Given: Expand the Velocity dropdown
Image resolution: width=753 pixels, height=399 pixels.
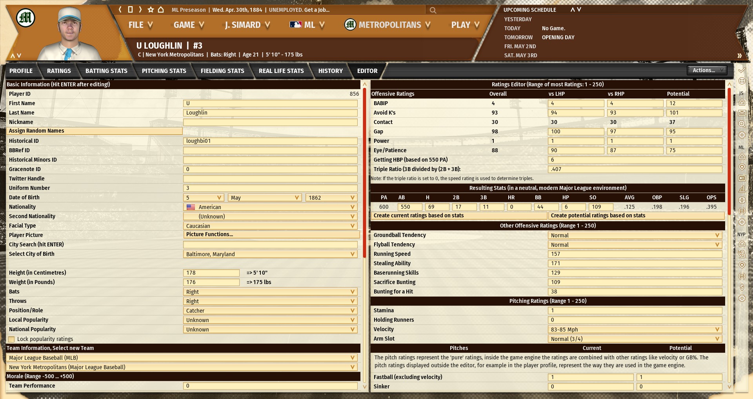Looking at the screenshot, I should click(635, 330).
